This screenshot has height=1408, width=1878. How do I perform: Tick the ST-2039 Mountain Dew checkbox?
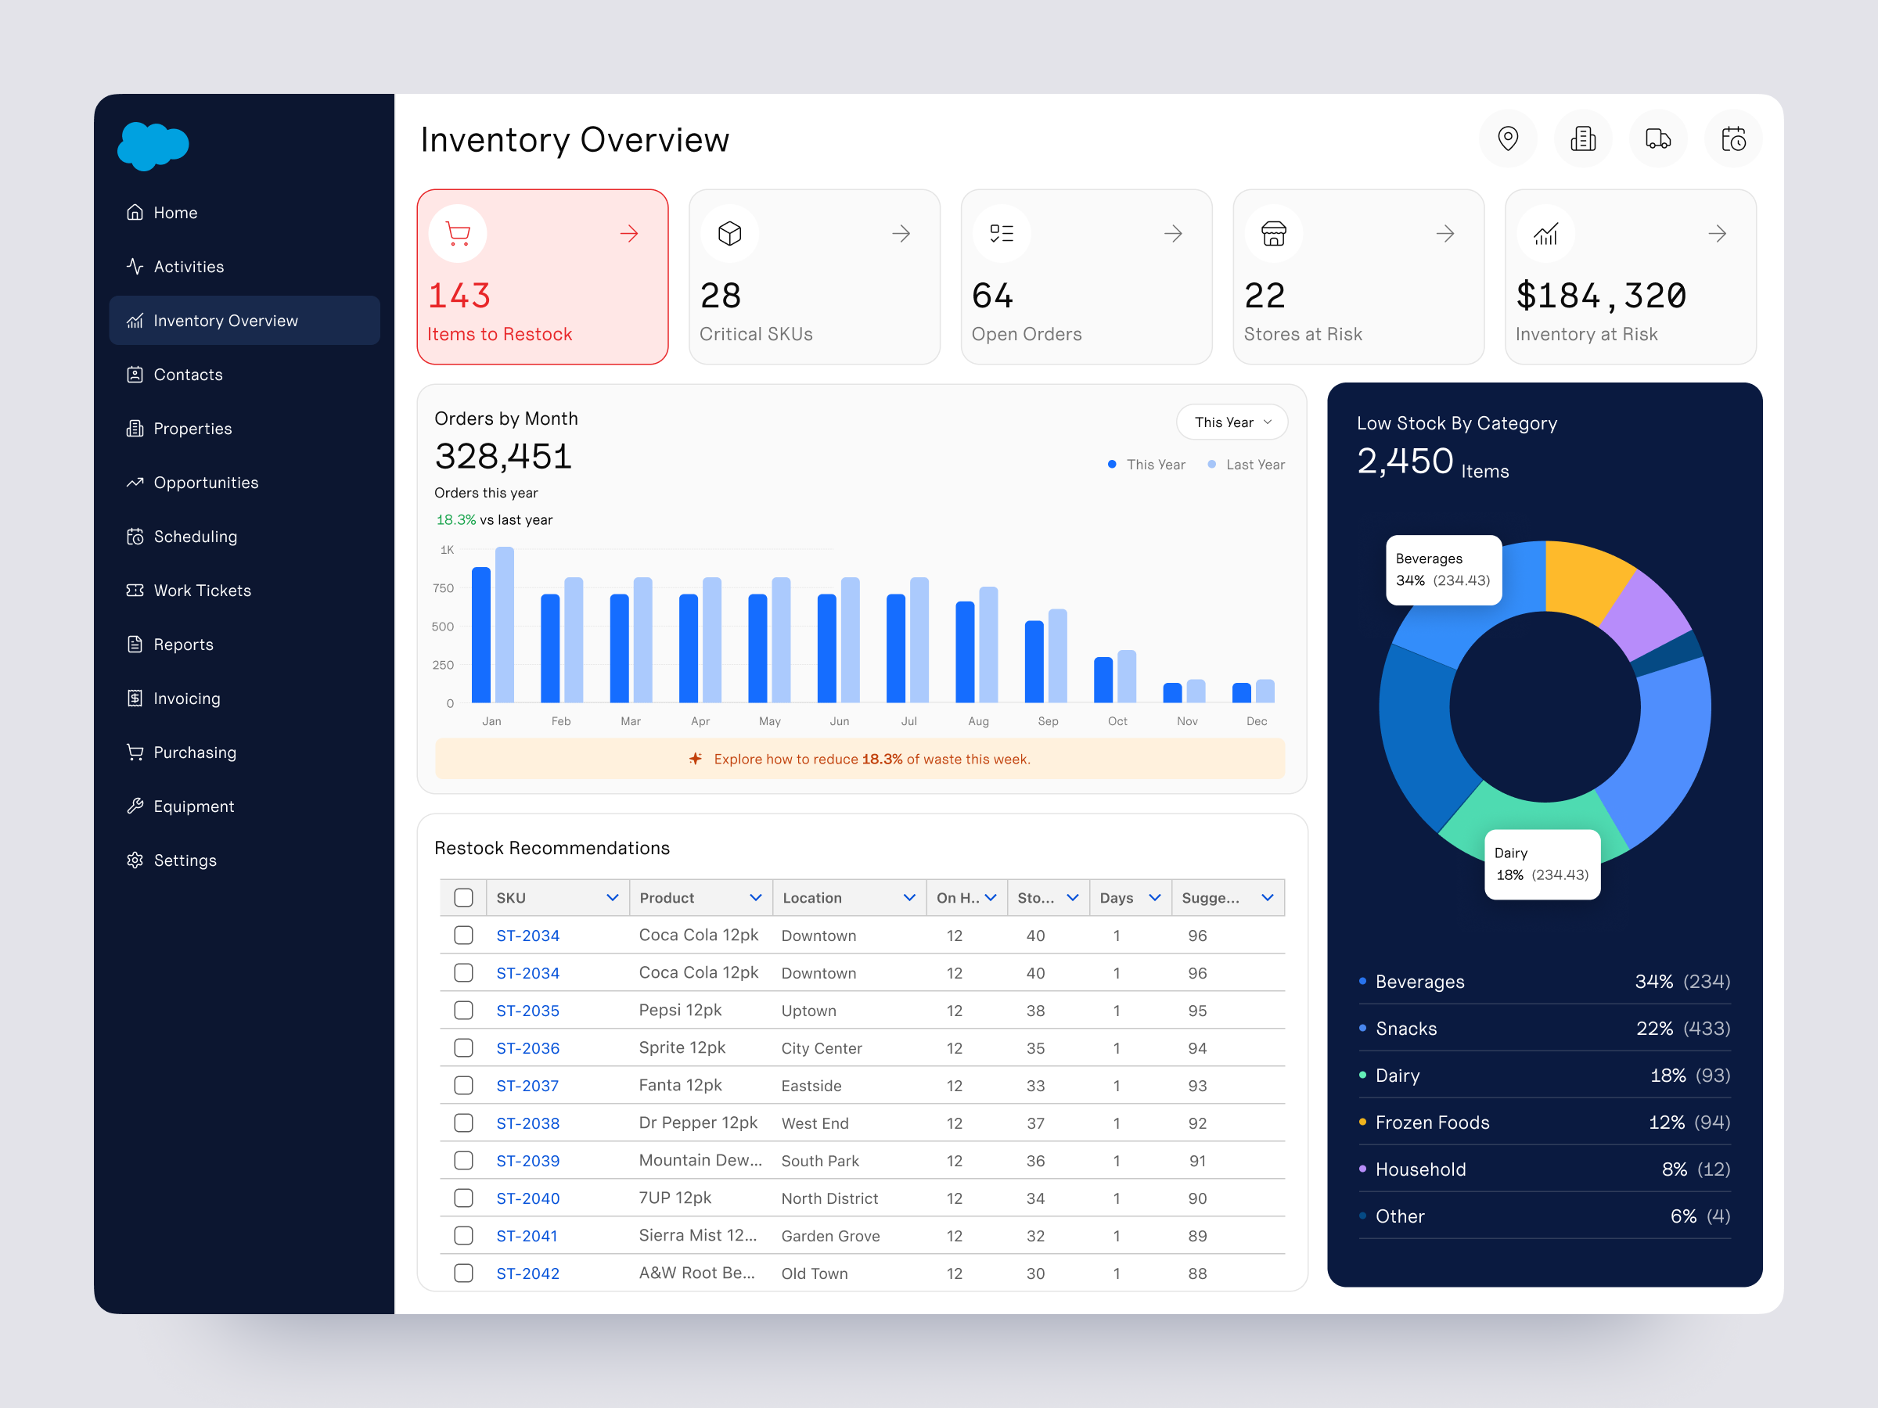[463, 1160]
